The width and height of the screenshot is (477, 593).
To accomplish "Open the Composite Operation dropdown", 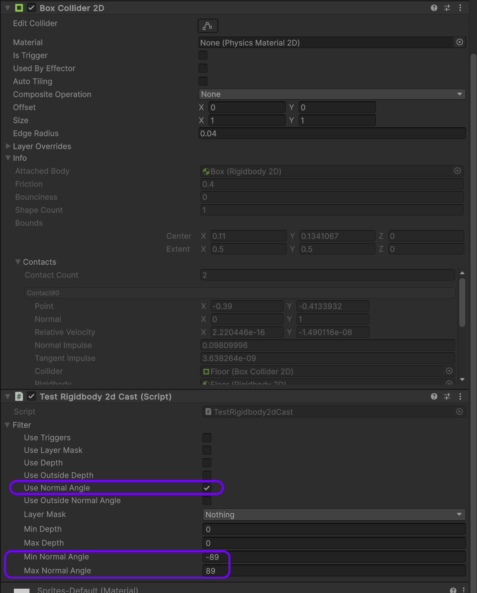I will click(x=332, y=94).
